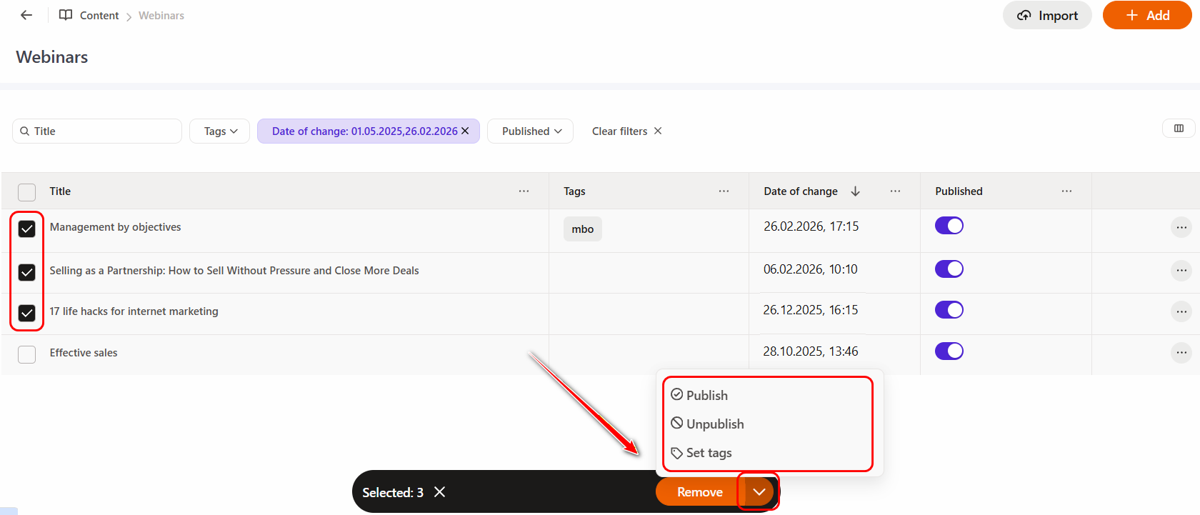The width and height of the screenshot is (1200, 515).
Task: Open the Tags column options ellipsis
Action: pos(724,191)
